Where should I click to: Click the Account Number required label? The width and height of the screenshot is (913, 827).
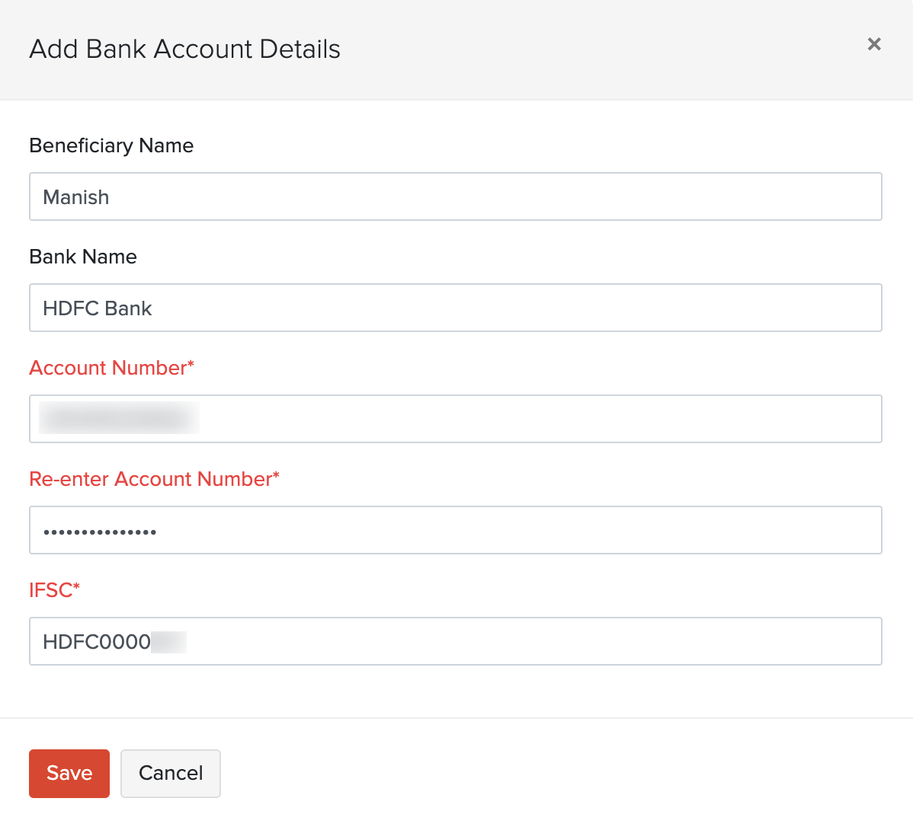111,368
